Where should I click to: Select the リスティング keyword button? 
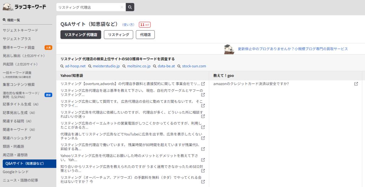119,35
